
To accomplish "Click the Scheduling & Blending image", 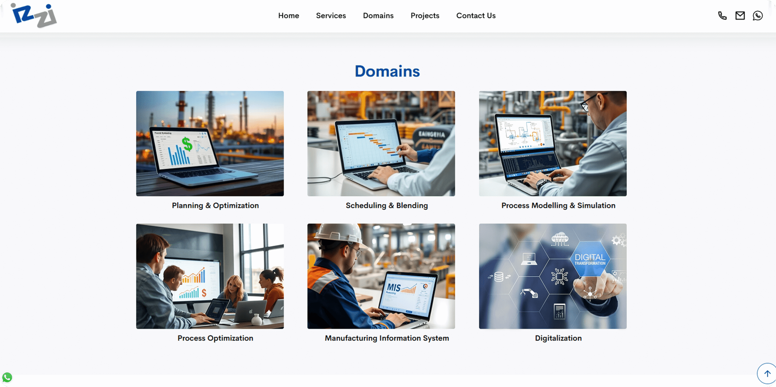I will click(x=381, y=143).
